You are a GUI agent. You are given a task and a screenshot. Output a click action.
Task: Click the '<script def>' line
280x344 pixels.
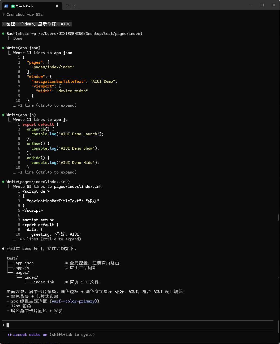[36, 191]
